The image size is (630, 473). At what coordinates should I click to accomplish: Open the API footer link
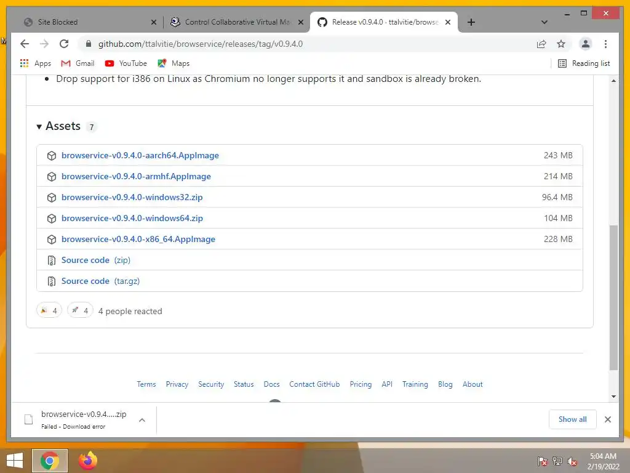coord(387,384)
